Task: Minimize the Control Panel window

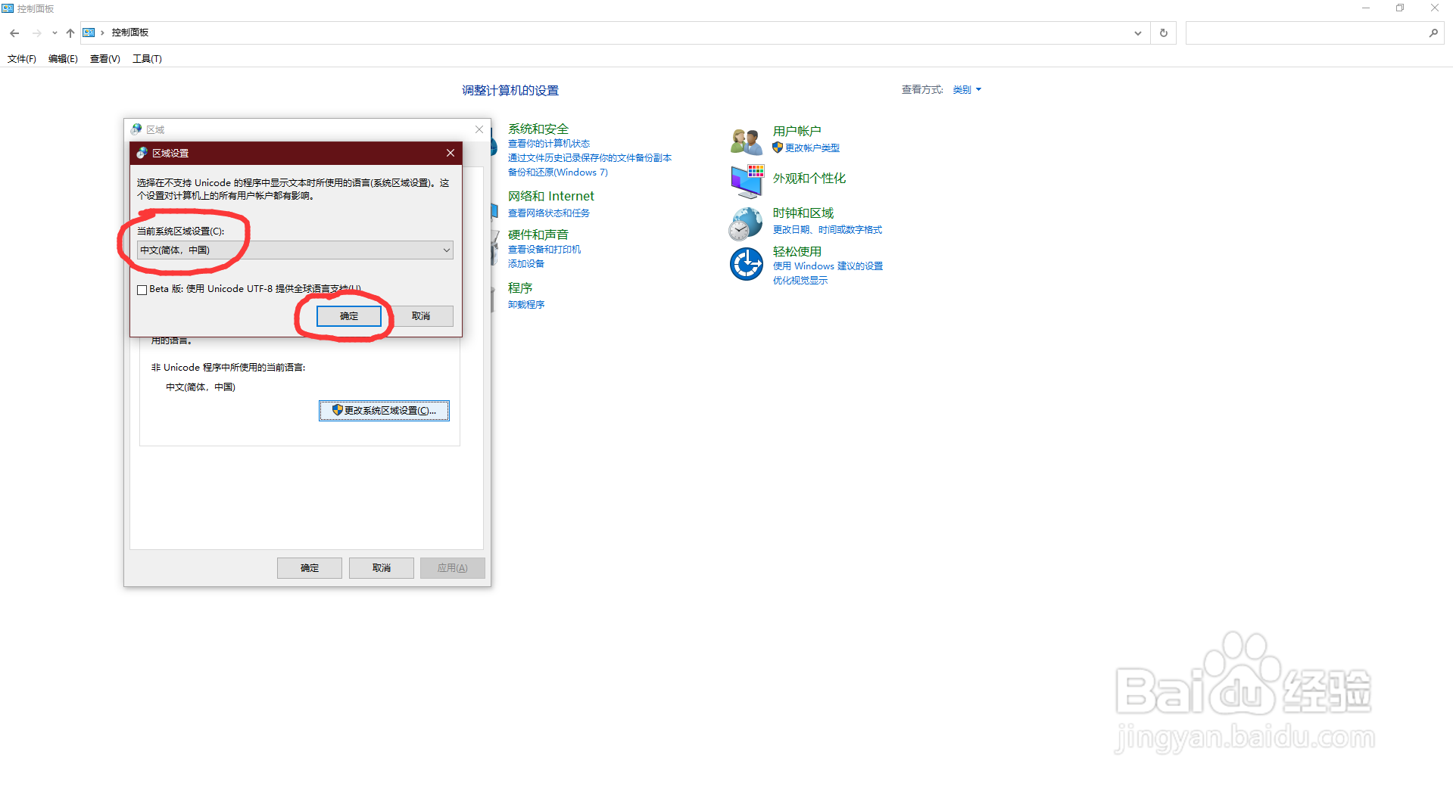Action: tap(1366, 8)
